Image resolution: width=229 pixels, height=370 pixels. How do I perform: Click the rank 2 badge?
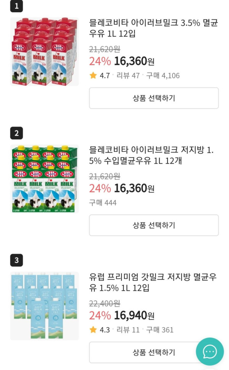(16, 133)
